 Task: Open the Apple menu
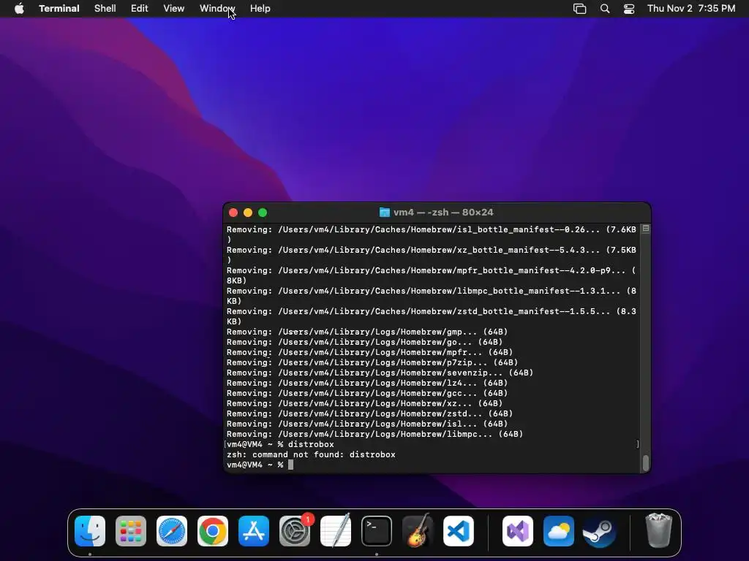pos(19,9)
